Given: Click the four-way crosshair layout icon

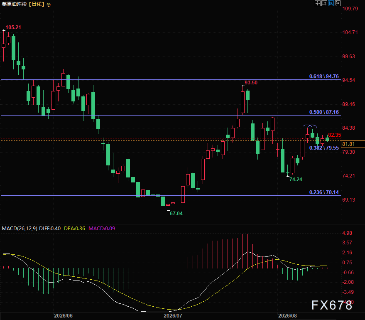Looking at the screenshot, I should click(x=318, y=3).
